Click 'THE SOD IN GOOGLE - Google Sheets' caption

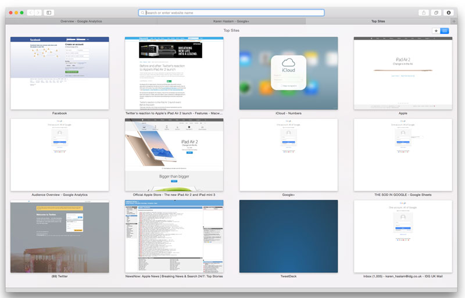(403, 195)
